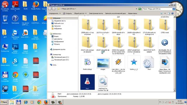Select the 28927-antiafk-bot archive
Viewport: 187px width, 105px height.
coord(134,45)
